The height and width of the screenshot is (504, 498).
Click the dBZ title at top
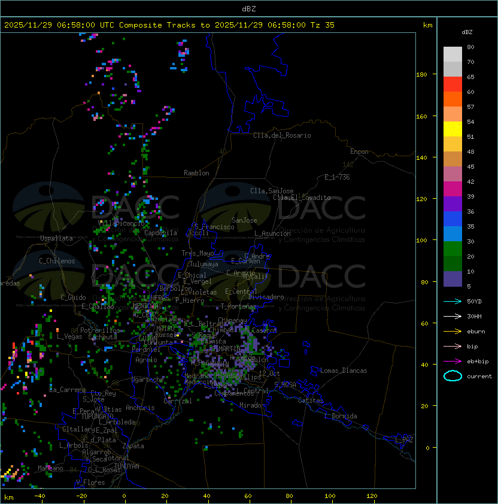click(x=248, y=8)
